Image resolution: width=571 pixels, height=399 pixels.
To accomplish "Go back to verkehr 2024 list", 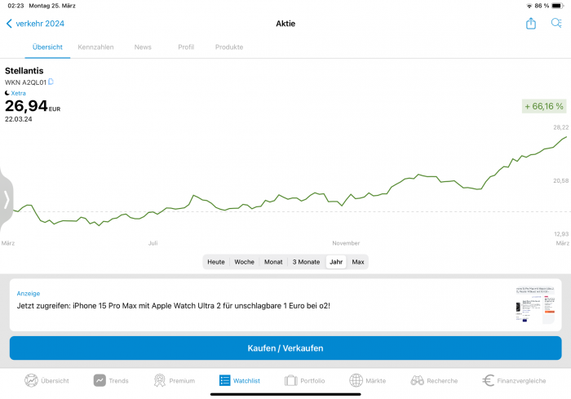I will click(x=35, y=24).
